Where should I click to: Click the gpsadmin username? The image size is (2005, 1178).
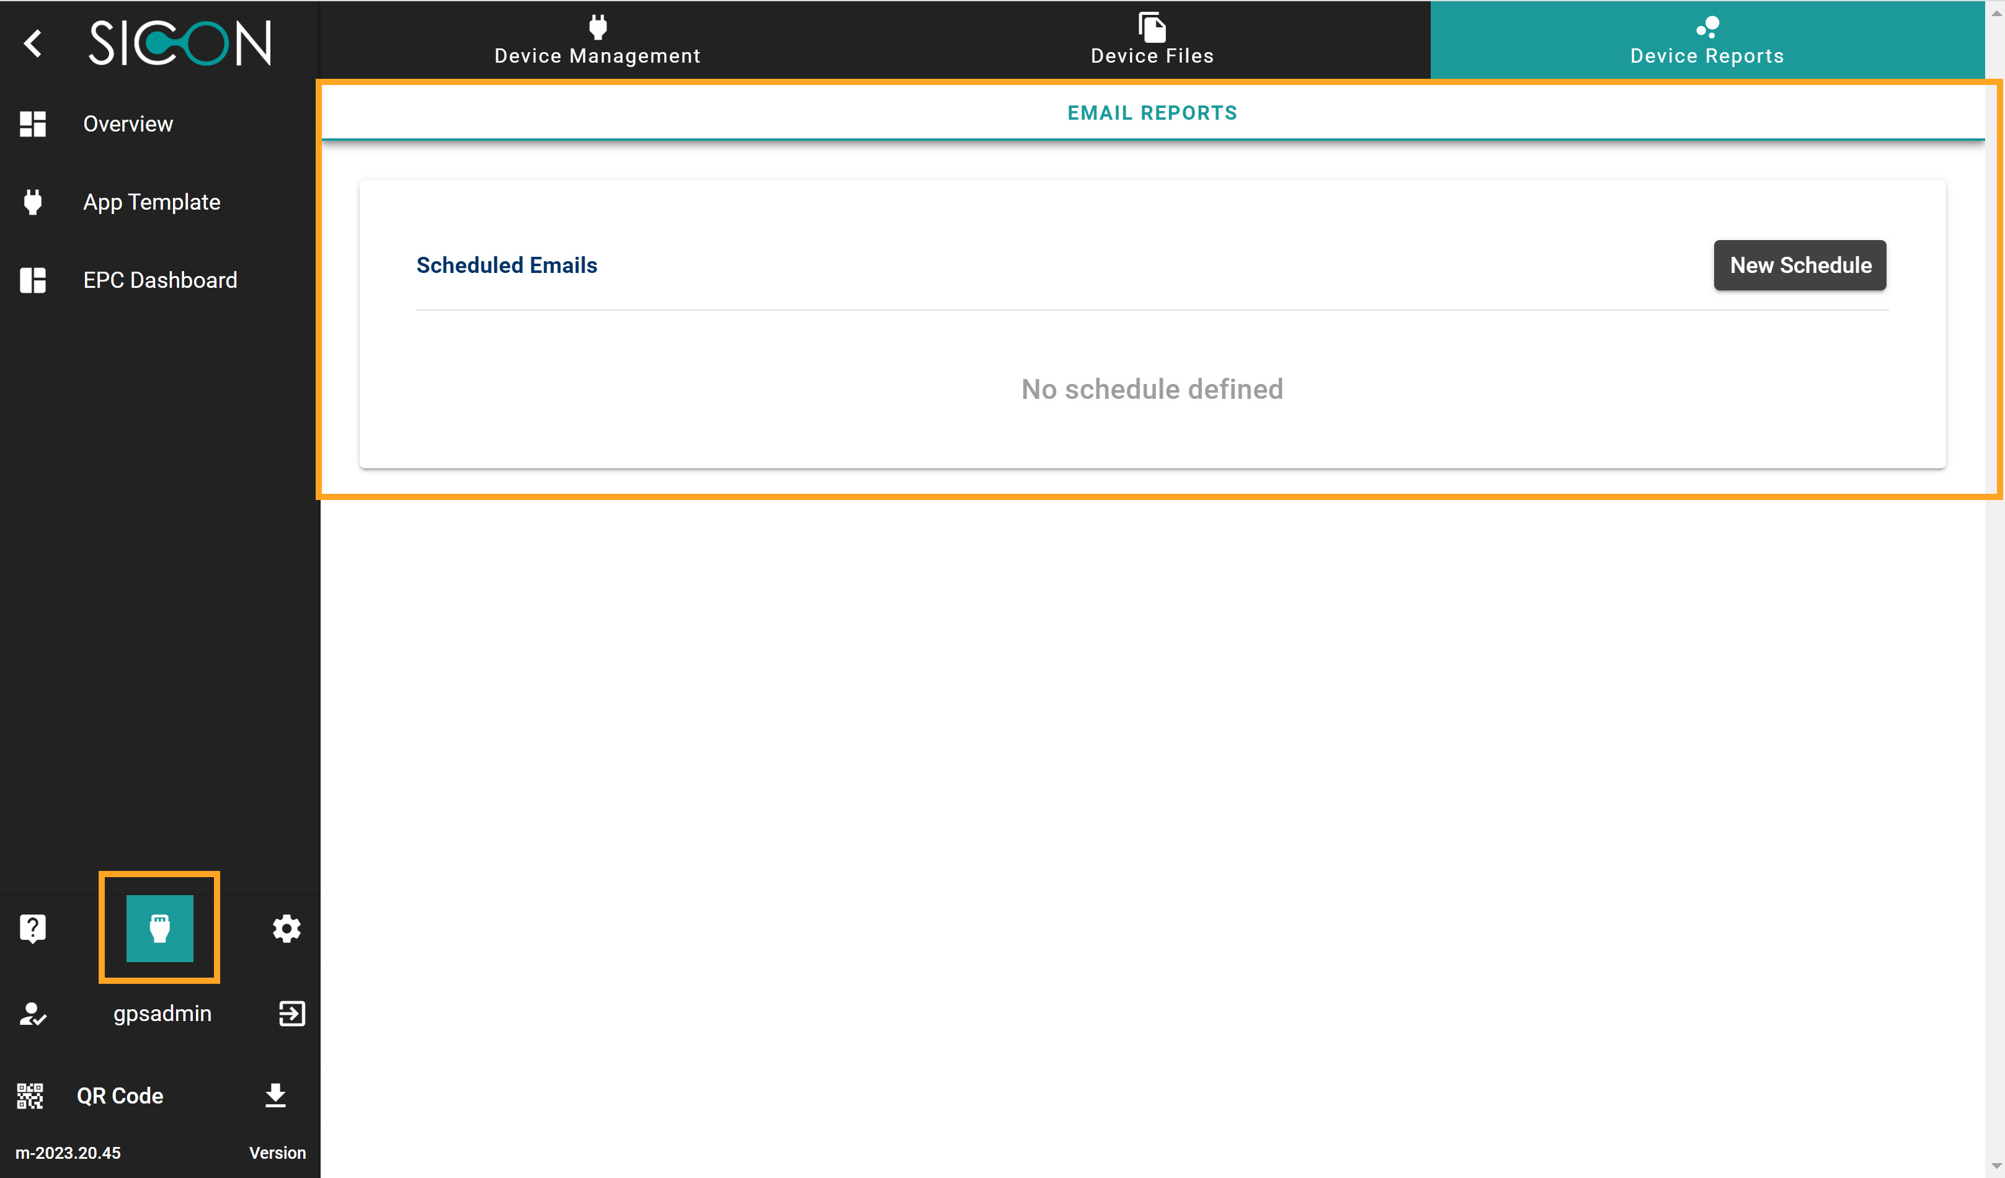coord(162,1013)
